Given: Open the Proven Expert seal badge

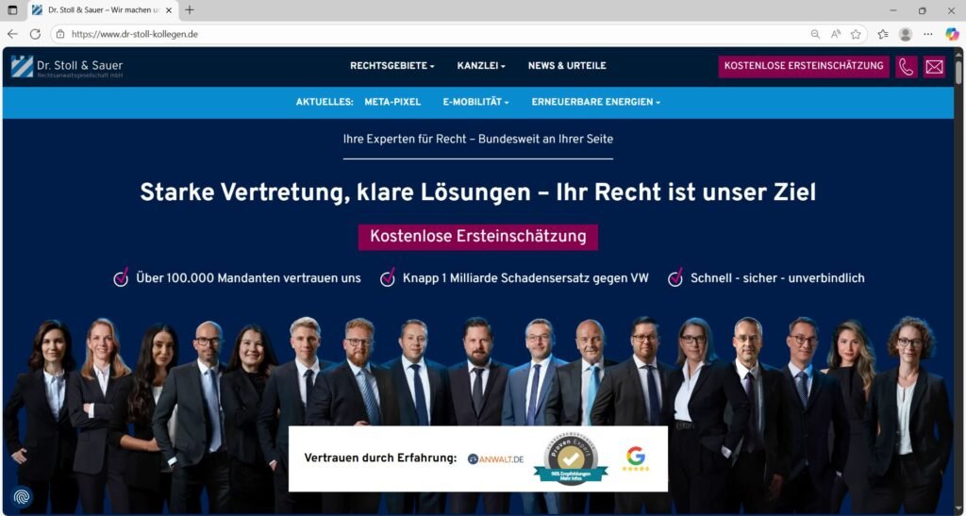Looking at the screenshot, I should [x=571, y=458].
